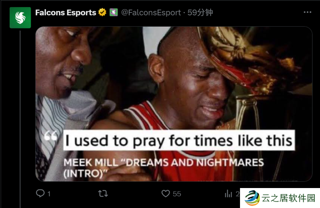Open the three-dot more options menu

pos(307,12)
